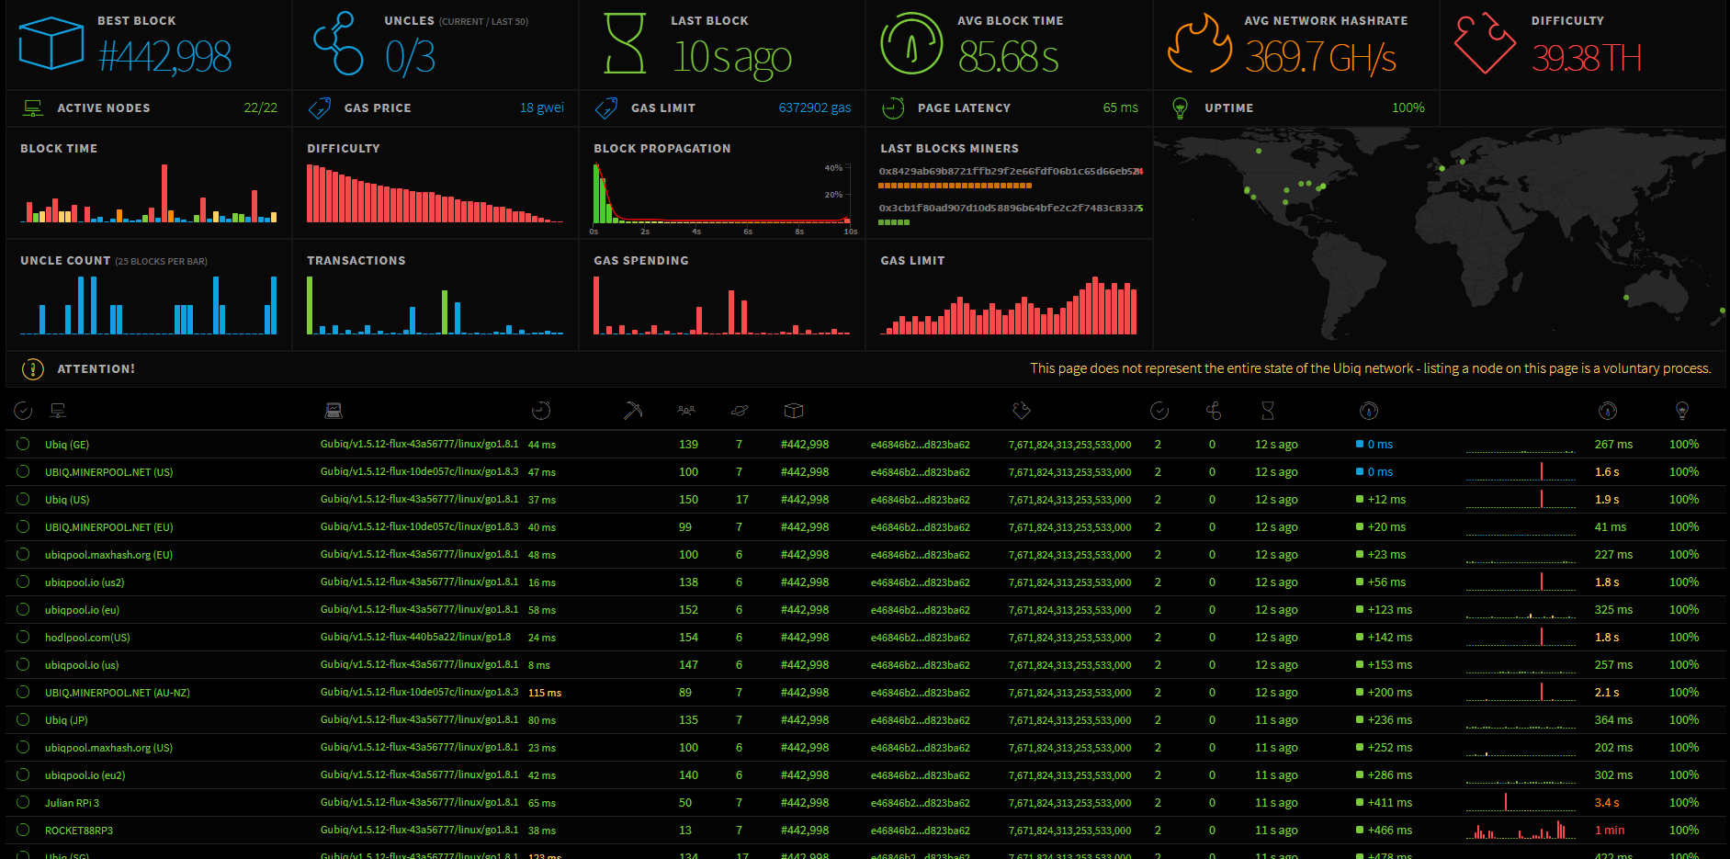
Task: Click the ubiqpool.io (eu2) node name
Action: click(x=85, y=775)
